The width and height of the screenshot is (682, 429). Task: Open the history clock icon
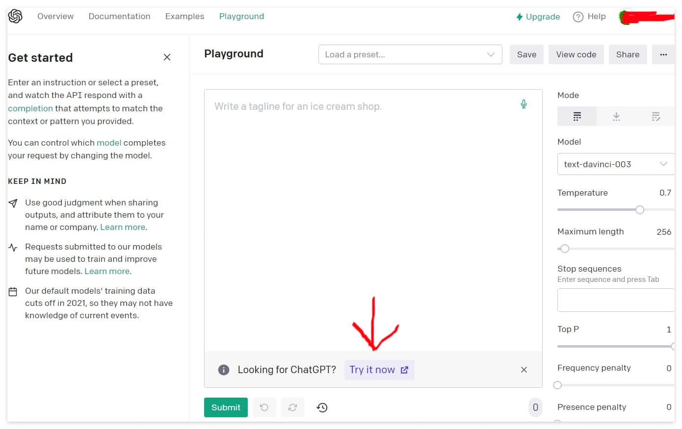322,407
